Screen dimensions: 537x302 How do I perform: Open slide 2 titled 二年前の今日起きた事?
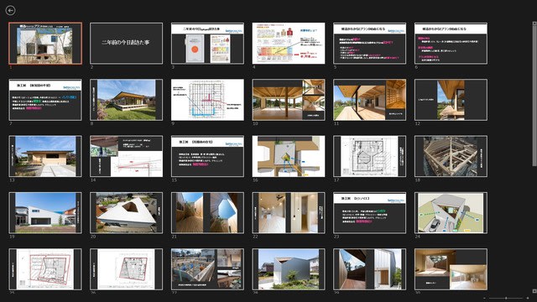tap(127, 43)
